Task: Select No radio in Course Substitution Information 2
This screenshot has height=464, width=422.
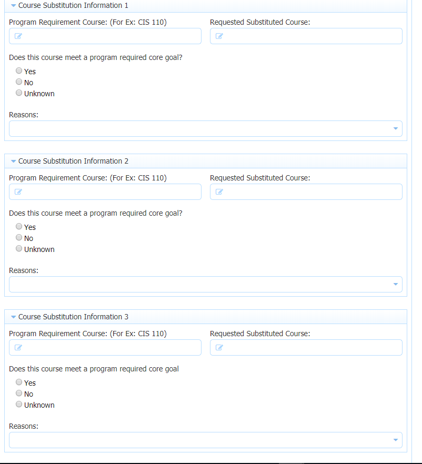Action: [x=19, y=237]
